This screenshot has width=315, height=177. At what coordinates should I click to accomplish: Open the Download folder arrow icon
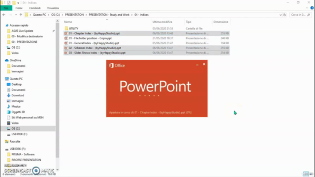pos(8,95)
